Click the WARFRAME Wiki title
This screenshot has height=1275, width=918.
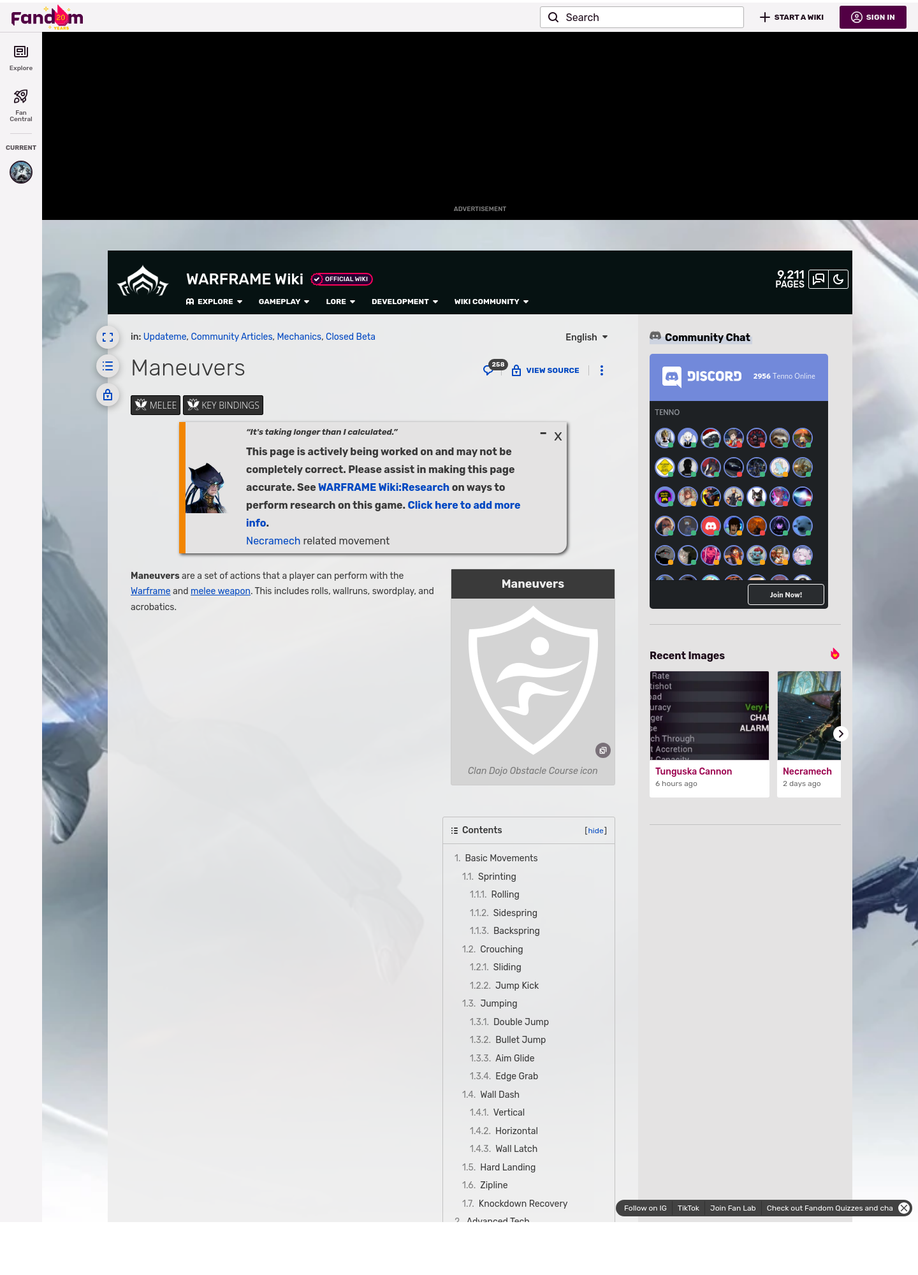coord(245,279)
